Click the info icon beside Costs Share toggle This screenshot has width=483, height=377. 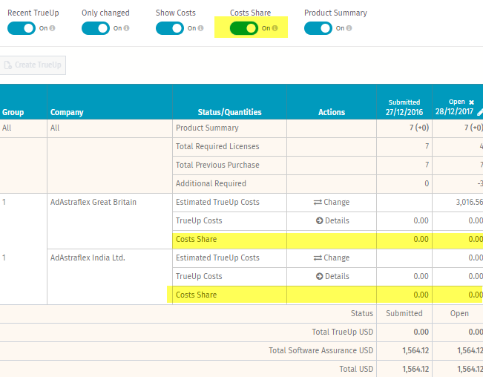(275, 28)
